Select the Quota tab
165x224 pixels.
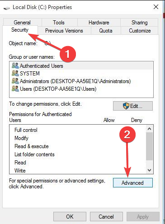[x=106, y=31]
